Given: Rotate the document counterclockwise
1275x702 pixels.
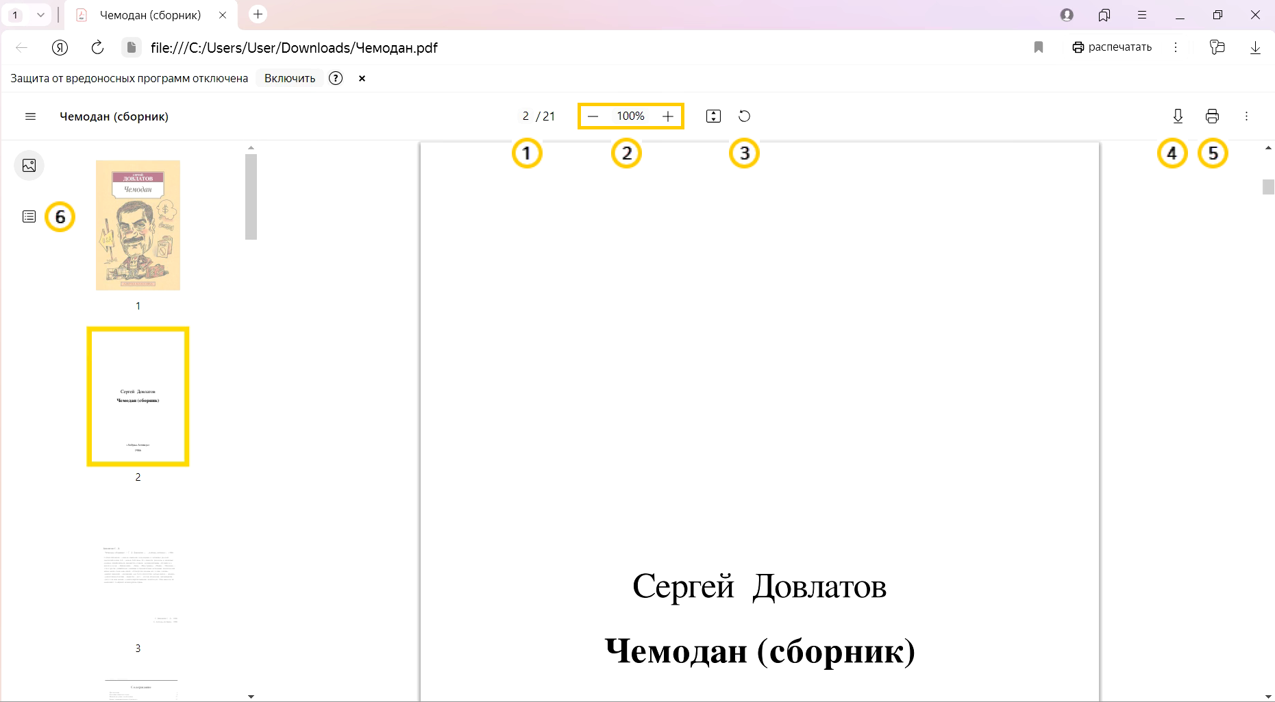Looking at the screenshot, I should (x=745, y=116).
